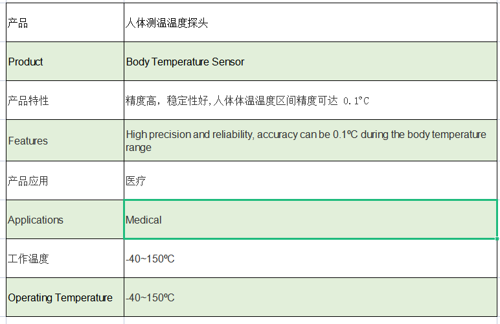The width and height of the screenshot is (500, 324).
Task: Select the cell containing 产品
Action: [65, 22]
